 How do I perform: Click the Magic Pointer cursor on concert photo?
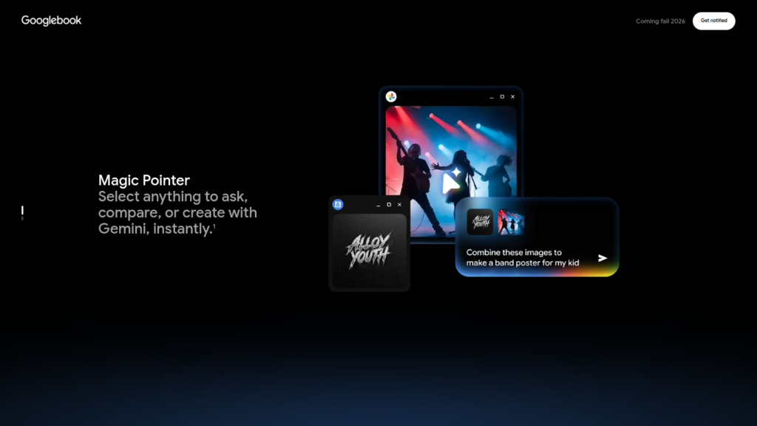pos(452,182)
